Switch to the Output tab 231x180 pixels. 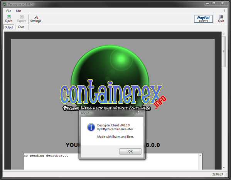tap(9, 27)
